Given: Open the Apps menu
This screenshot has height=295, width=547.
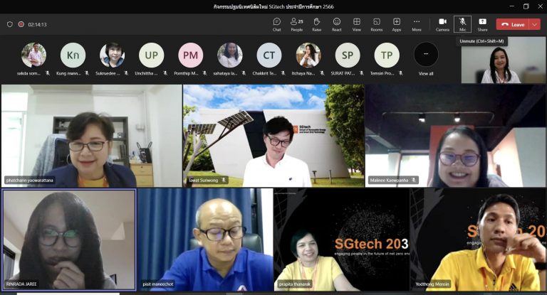Looking at the screenshot, I should pyautogui.click(x=397, y=24).
